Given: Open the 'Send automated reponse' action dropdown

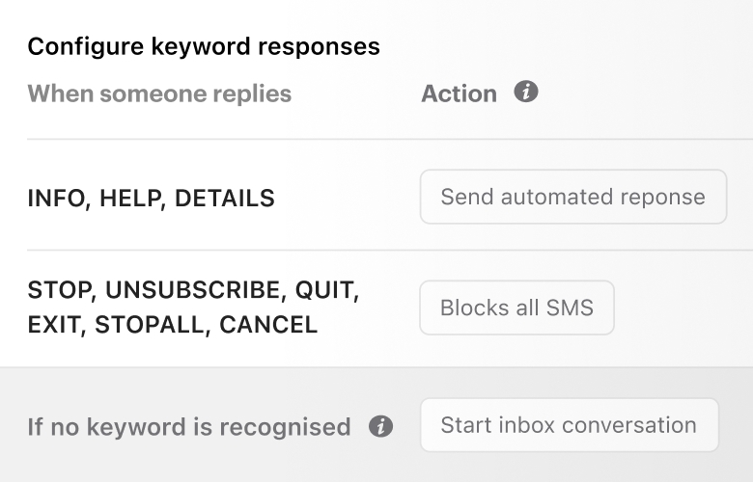Looking at the screenshot, I should click(x=573, y=197).
